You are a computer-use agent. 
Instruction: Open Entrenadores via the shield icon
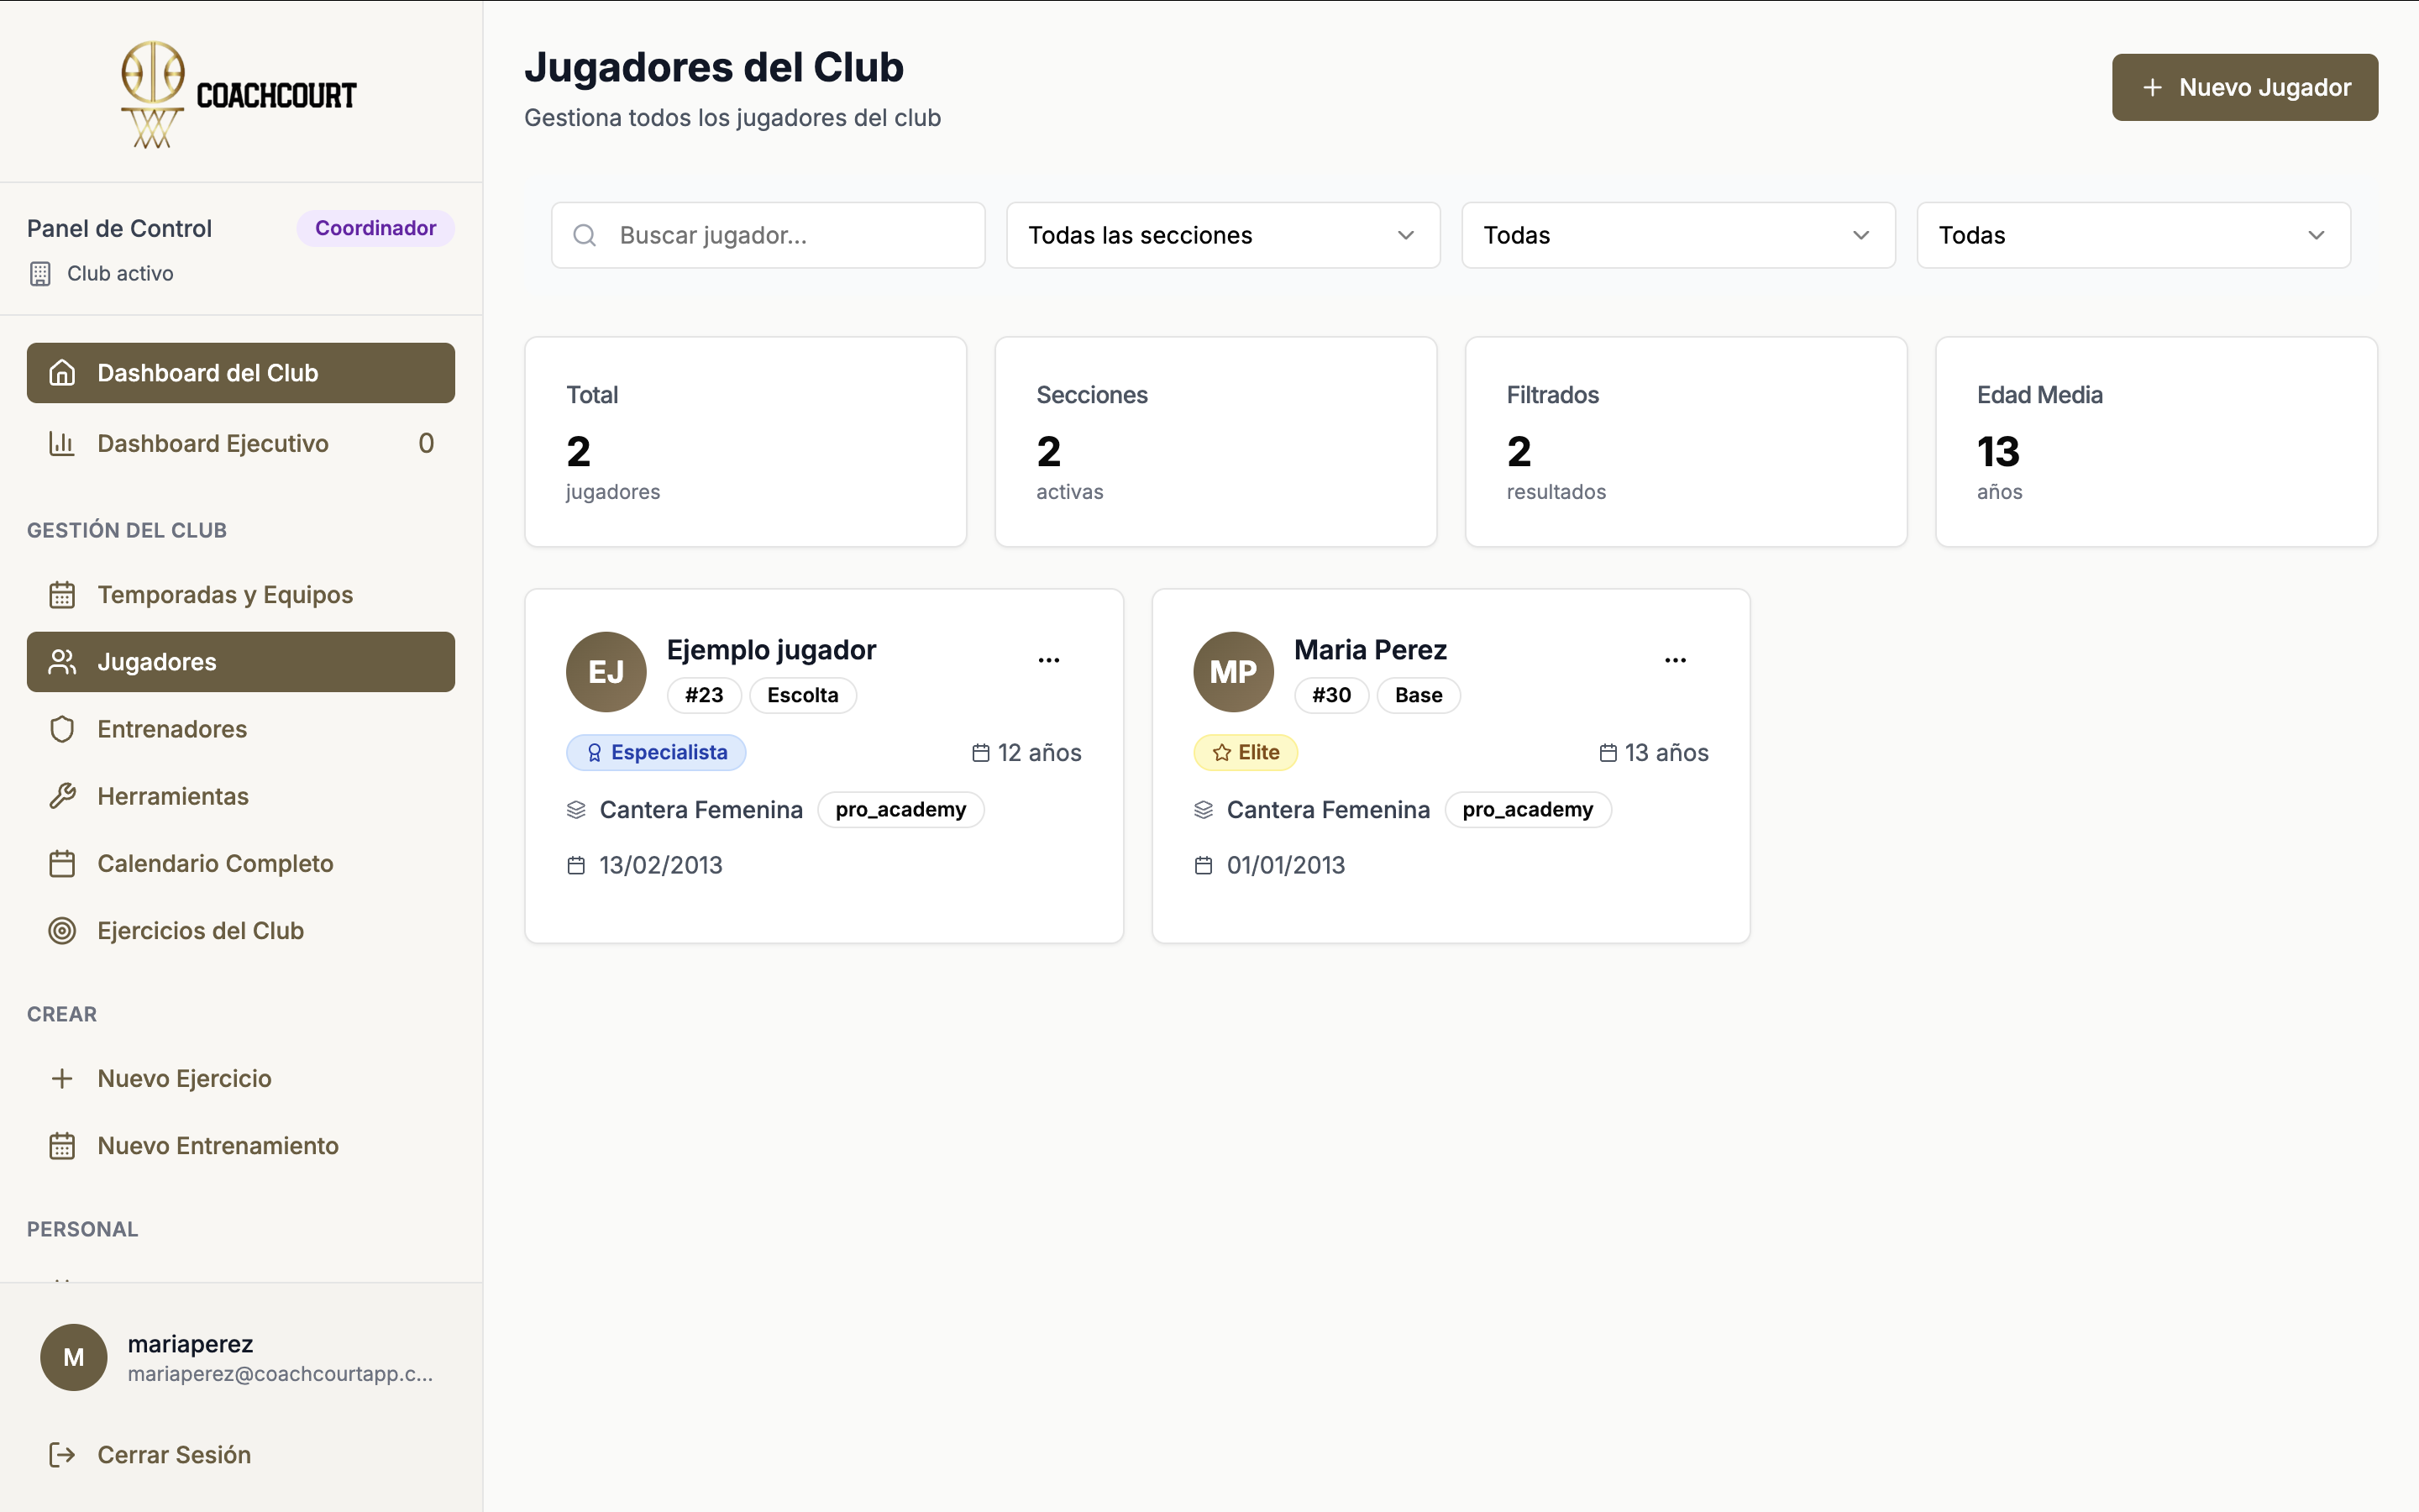point(62,729)
